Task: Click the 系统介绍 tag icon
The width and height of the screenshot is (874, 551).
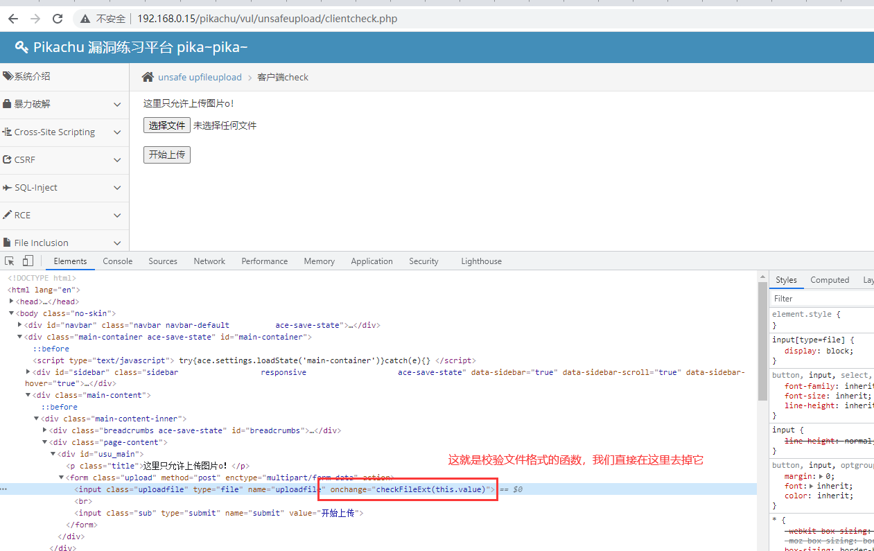Action: (8, 76)
